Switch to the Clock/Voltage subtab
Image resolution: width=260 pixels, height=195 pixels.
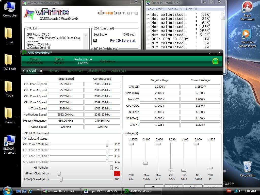click(x=32, y=71)
